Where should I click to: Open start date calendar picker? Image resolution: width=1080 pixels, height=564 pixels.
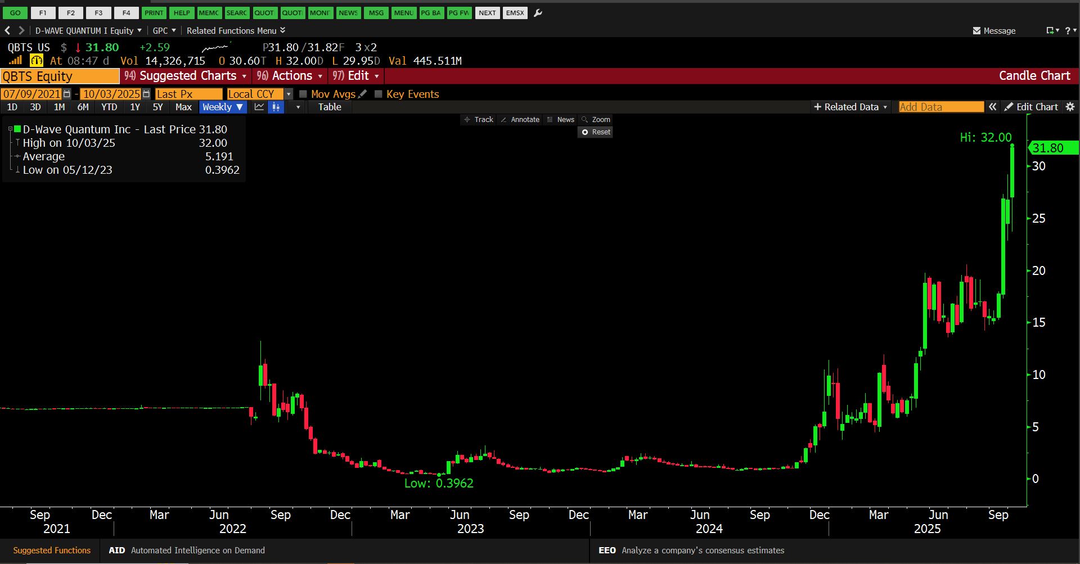tap(67, 94)
